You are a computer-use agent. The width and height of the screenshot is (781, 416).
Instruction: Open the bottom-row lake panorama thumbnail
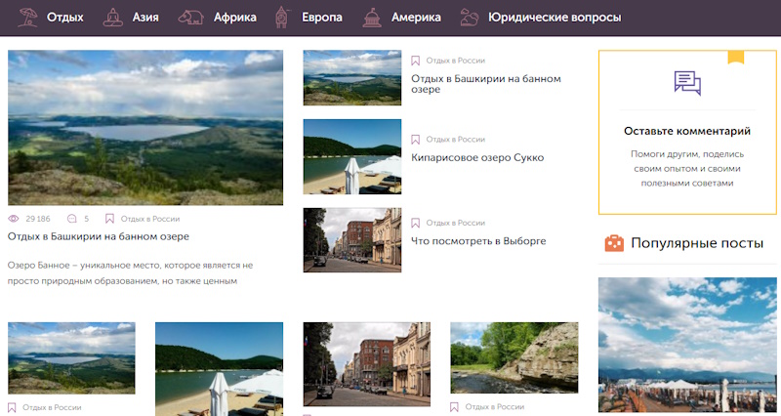71,358
